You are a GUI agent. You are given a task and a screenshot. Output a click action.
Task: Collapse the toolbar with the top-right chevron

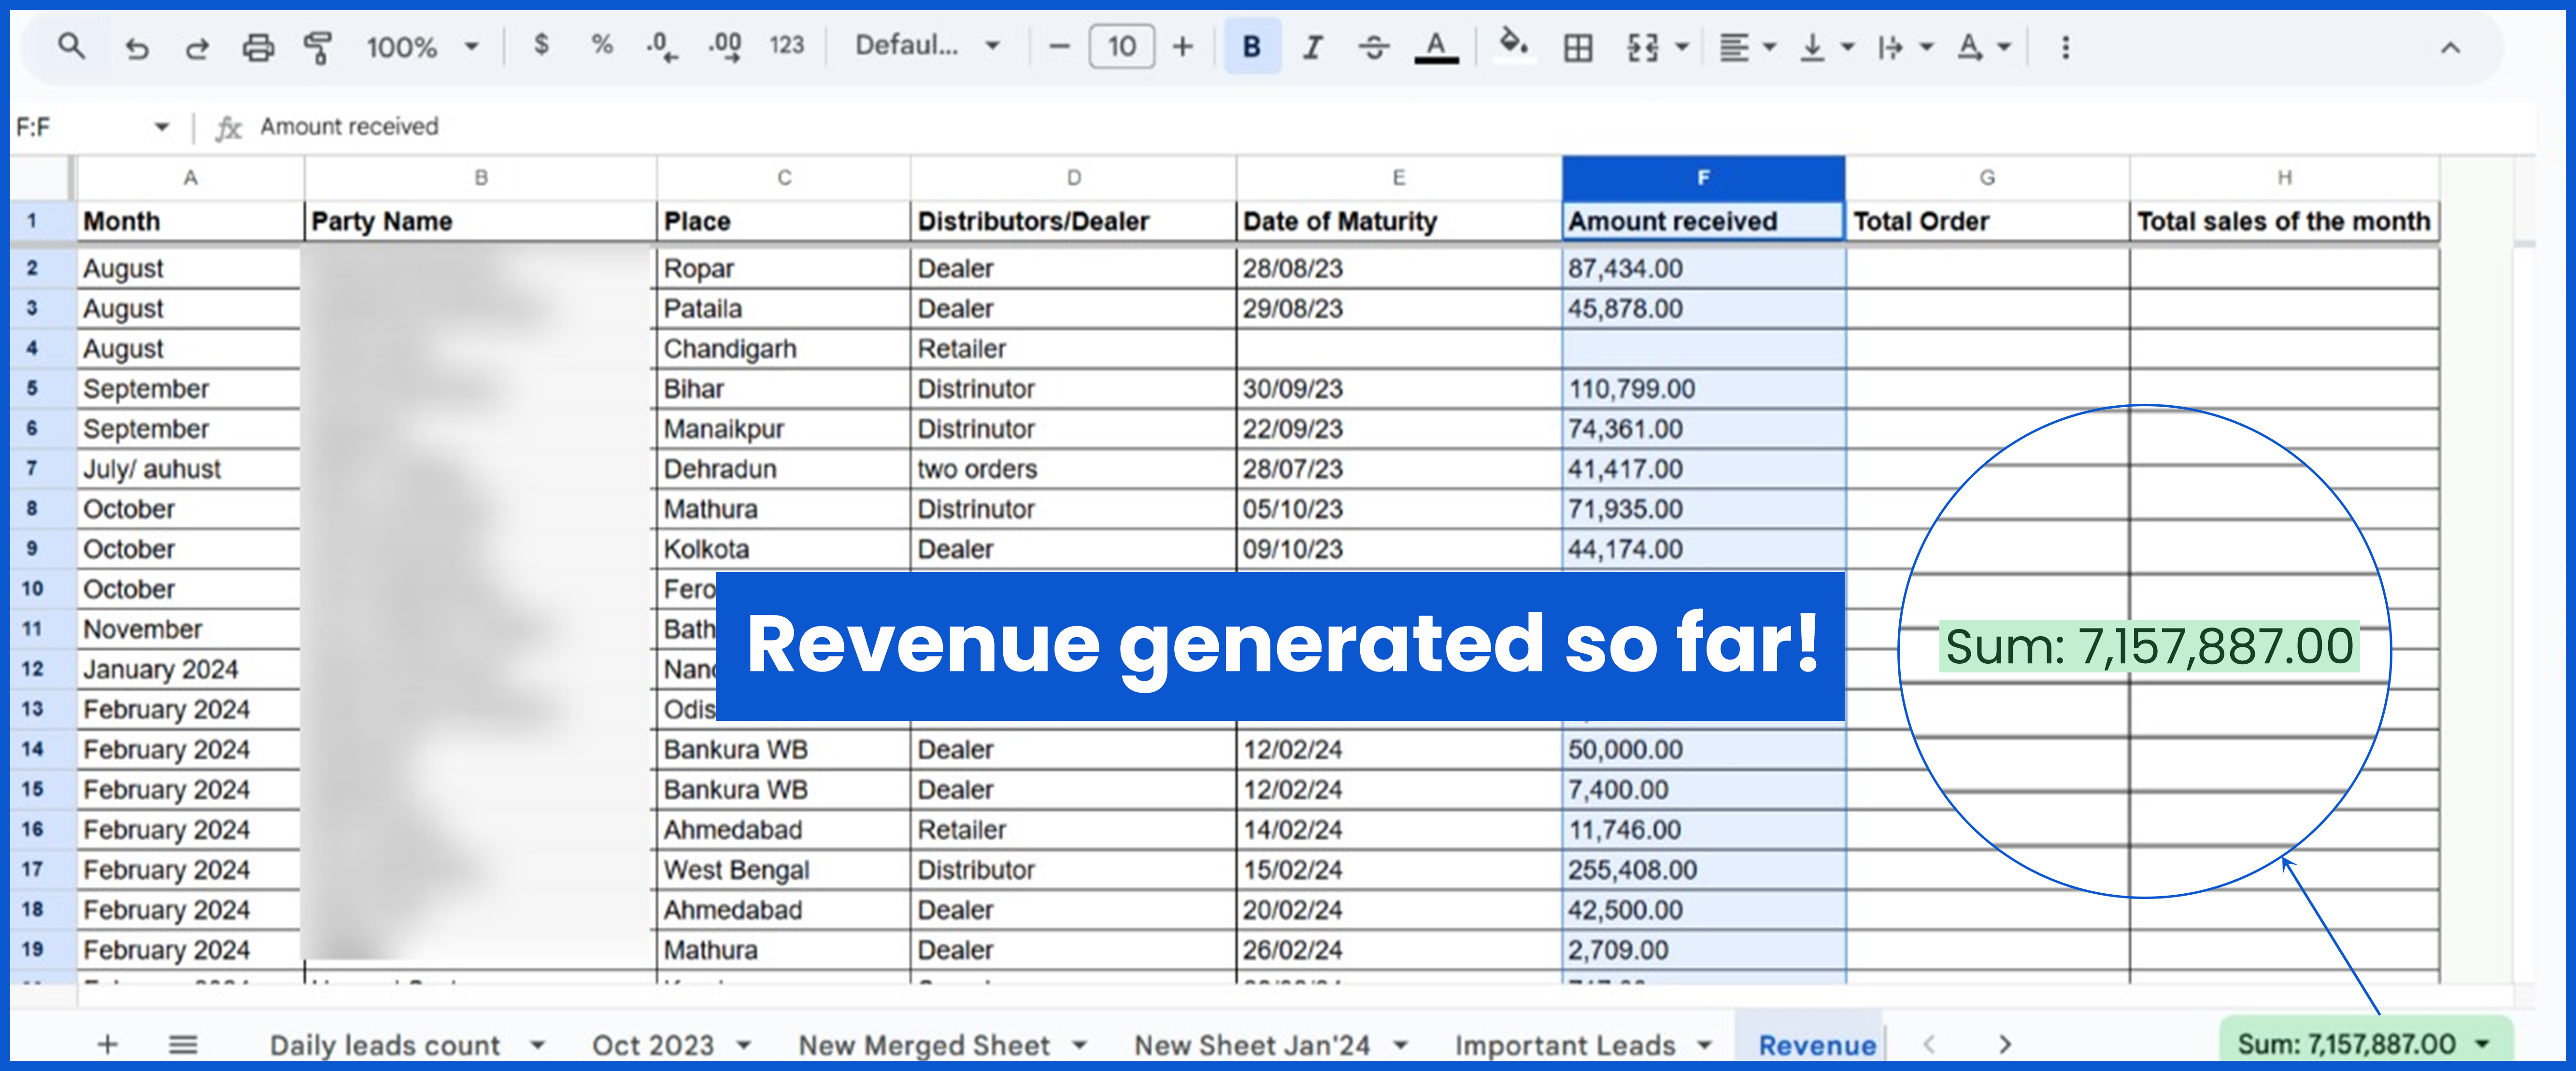point(2450,46)
